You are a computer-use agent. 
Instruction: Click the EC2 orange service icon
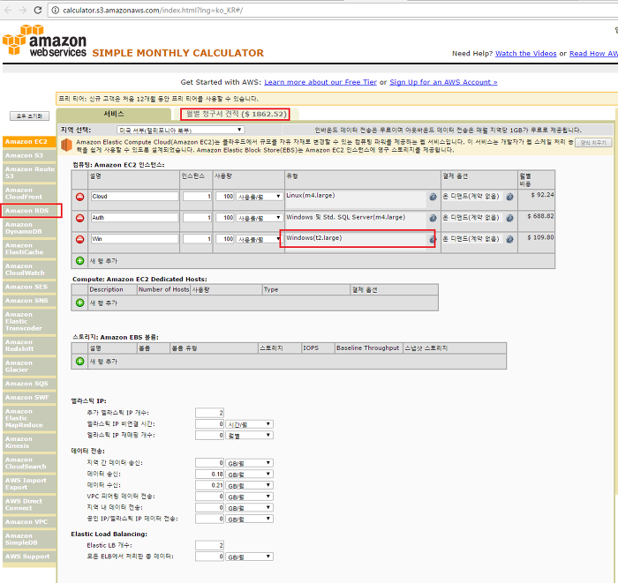(x=66, y=146)
